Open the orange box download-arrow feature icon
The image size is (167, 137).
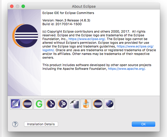pyautogui.click(x=86, y=104)
